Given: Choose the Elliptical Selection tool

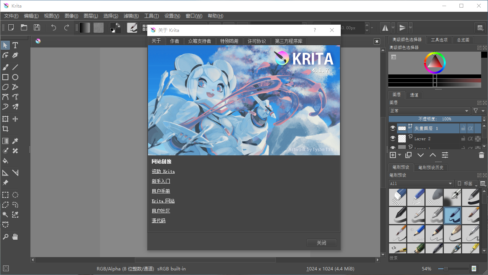Looking at the screenshot, I should (x=15, y=195).
